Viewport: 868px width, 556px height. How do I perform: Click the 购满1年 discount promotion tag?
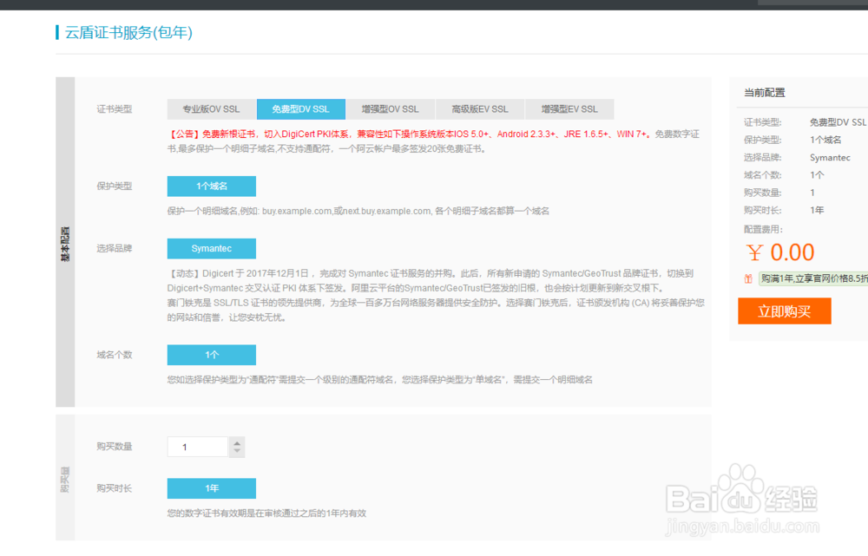click(813, 278)
